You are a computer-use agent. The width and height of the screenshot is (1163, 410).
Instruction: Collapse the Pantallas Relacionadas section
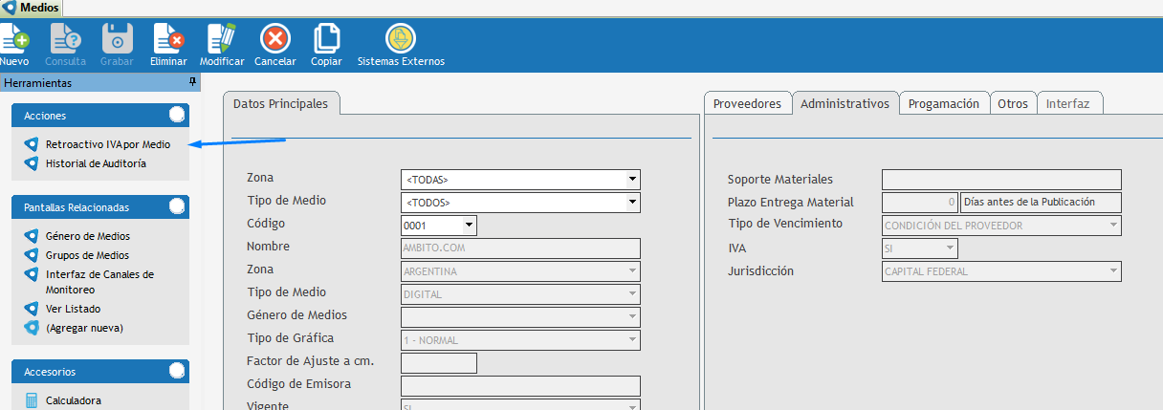[176, 206]
